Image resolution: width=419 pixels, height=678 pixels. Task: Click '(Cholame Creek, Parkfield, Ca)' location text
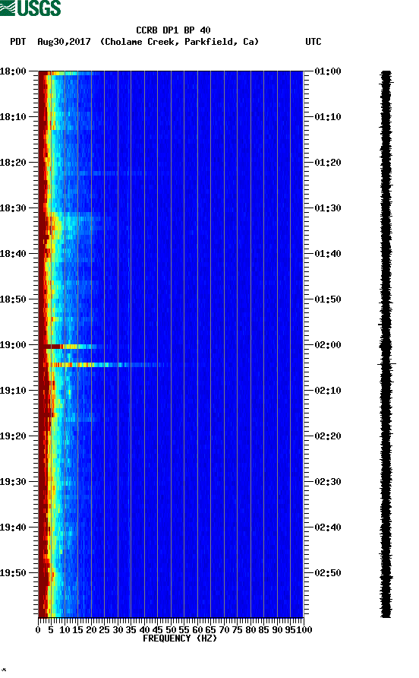(179, 42)
